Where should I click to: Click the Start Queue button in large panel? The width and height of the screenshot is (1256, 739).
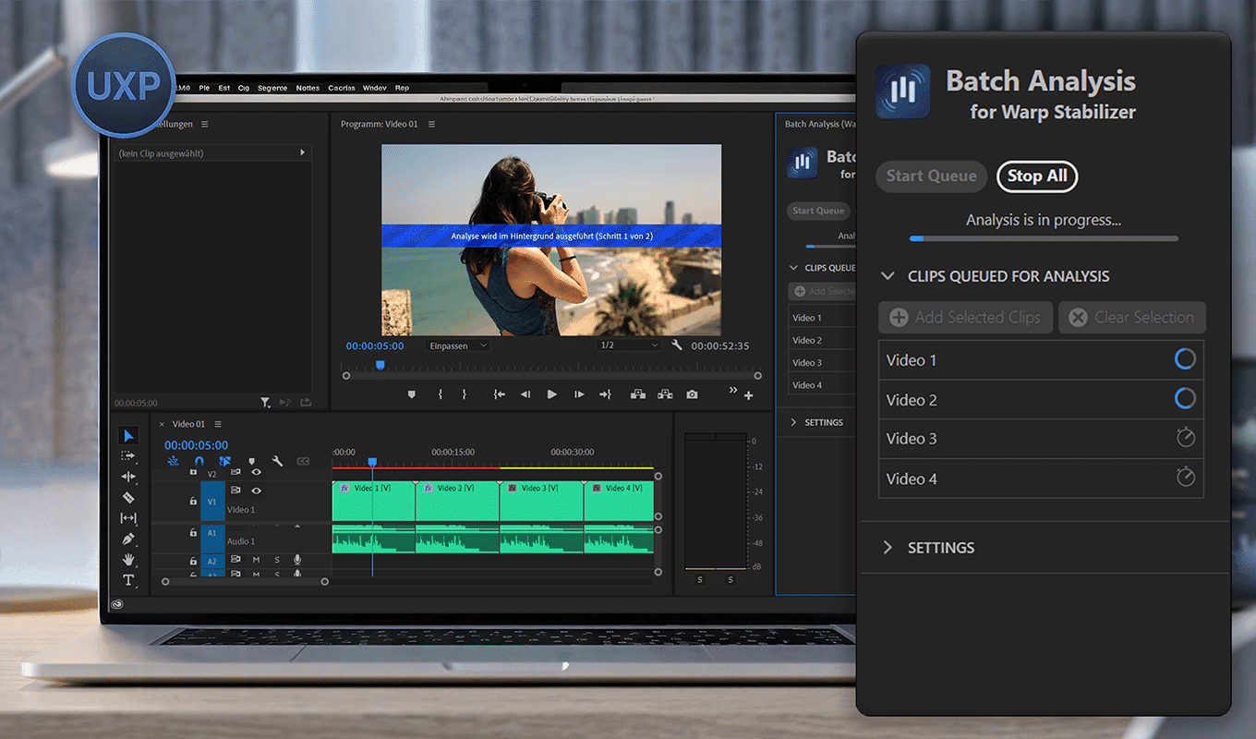click(932, 176)
